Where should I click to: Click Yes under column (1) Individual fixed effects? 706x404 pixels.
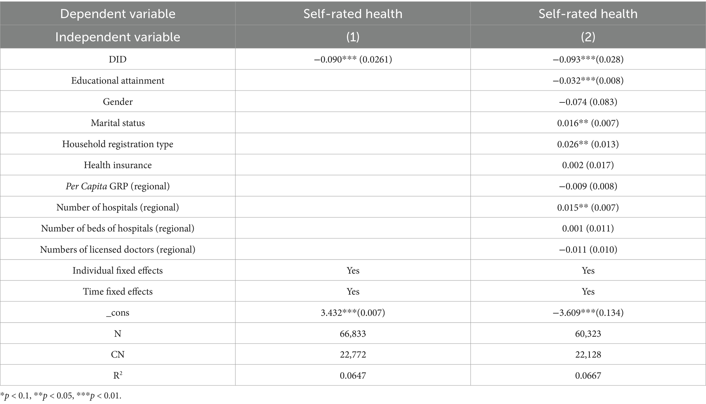[x=353, y=271]
